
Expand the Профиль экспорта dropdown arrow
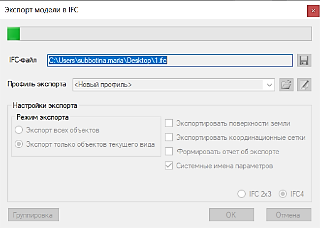pyautogui.click(x=269, y=85)
